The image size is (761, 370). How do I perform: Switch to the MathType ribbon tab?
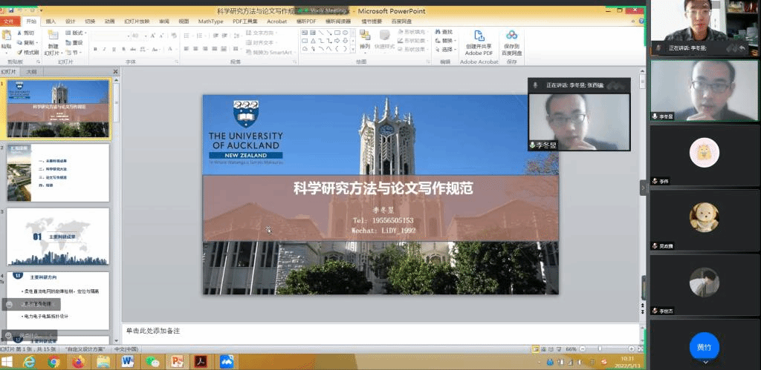[210, 22]
